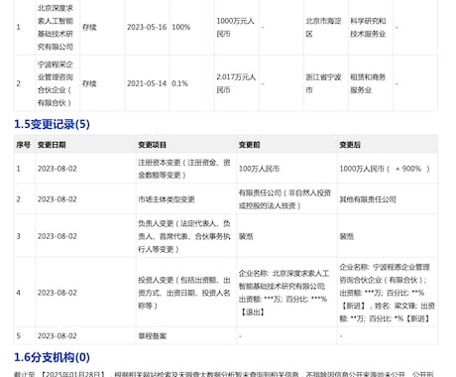Click the 北京市海淀区 region cell
Viewport: 456px width, 377px height.
pos(323,27)
